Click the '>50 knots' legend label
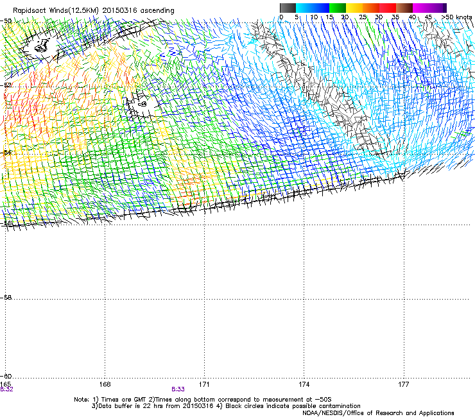This screenshot has width=475, height=417. pyautogui.click(x=456, y=17)
